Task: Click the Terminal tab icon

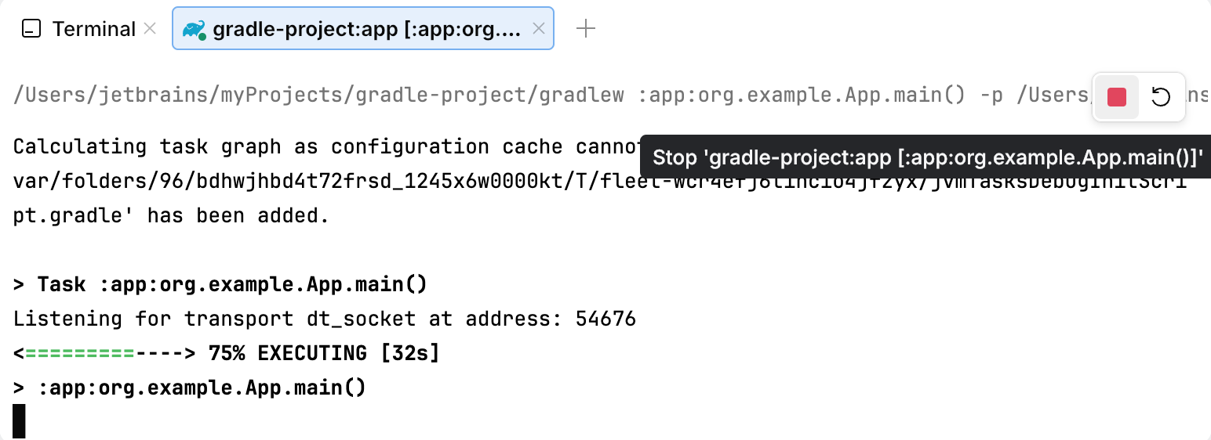Action: (31, 30)
